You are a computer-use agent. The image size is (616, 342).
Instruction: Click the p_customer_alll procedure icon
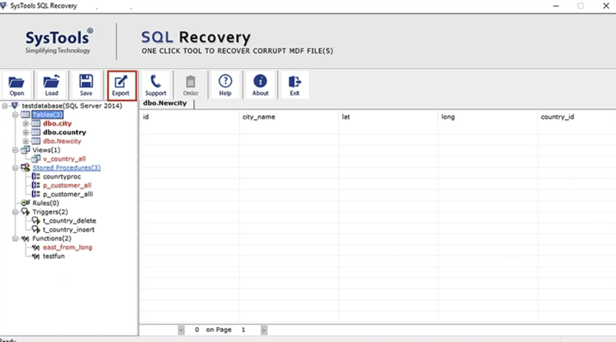point(36,194)
